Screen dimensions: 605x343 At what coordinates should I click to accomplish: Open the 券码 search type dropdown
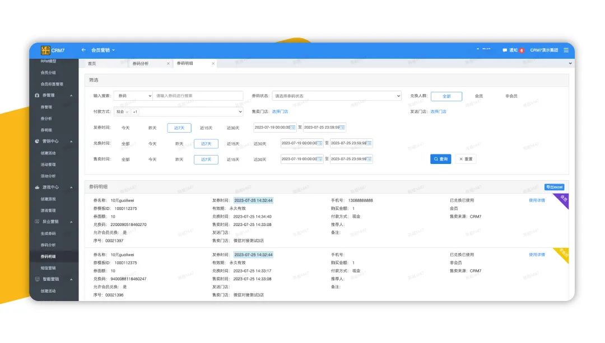(133, 96)
